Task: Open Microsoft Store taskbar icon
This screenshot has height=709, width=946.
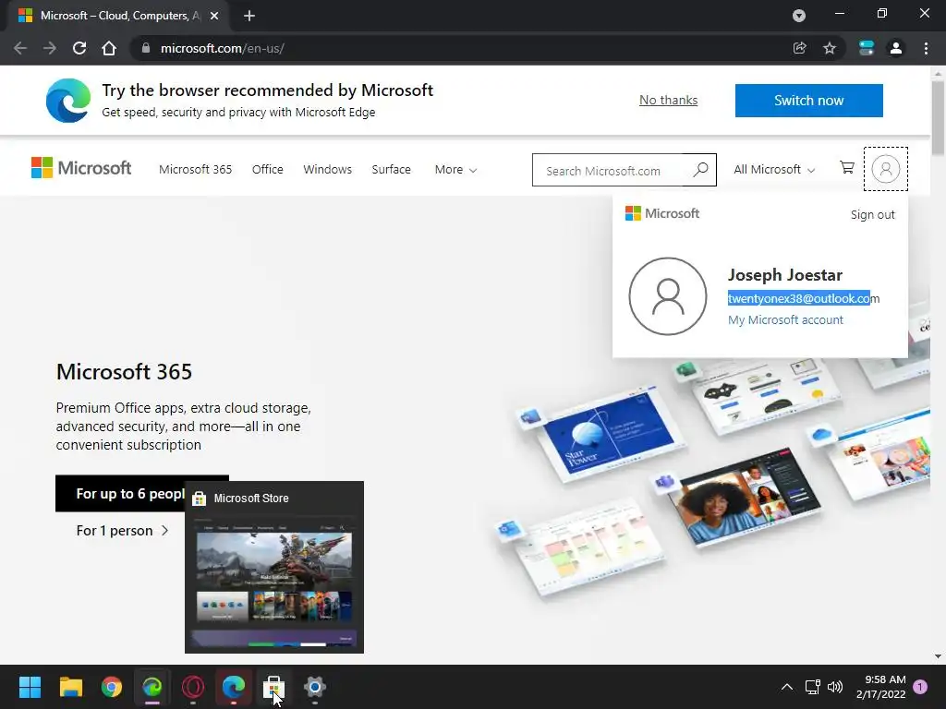Action: tap(273, 687)
